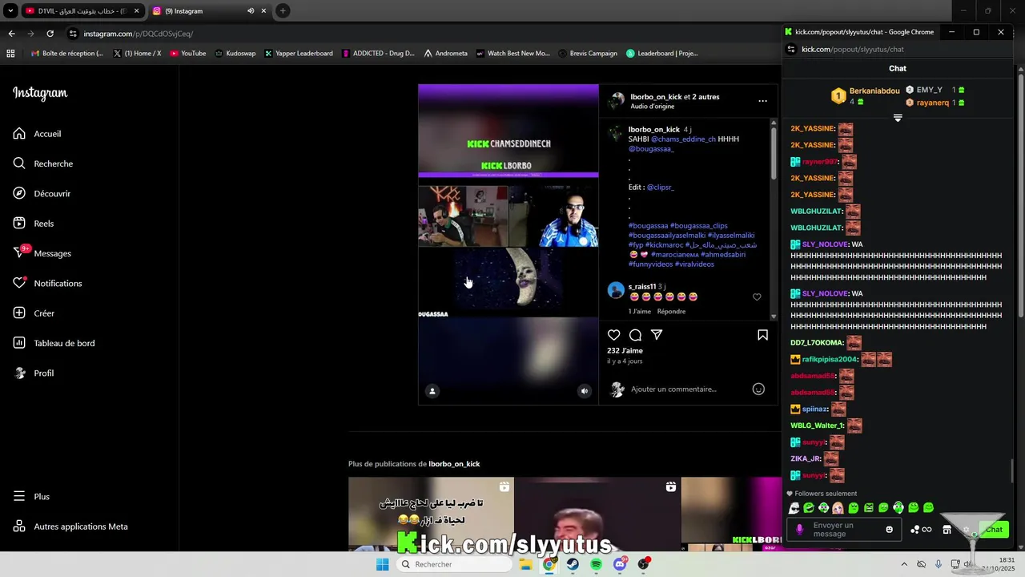Click the taskbar Rechercher box
The image size is (1025, 577).
click(453, 564)
